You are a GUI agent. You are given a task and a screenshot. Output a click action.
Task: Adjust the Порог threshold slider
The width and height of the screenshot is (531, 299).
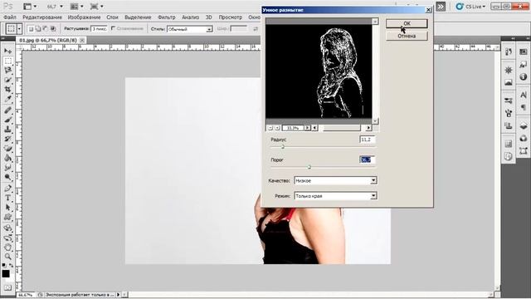pos(309,167)
